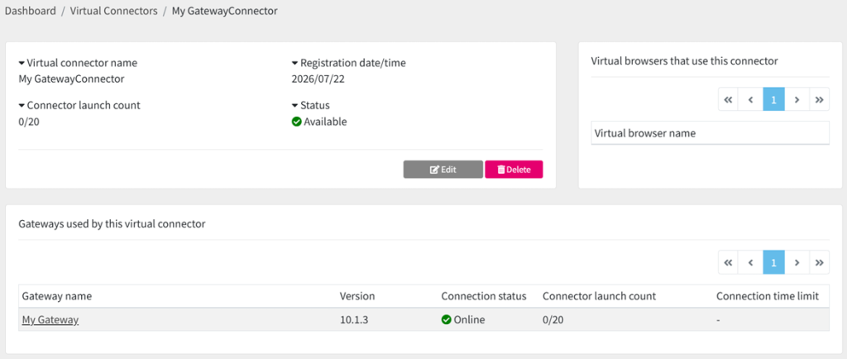
Task: Jump to first page in Gateways pager
Action: (x=728, y=263)
